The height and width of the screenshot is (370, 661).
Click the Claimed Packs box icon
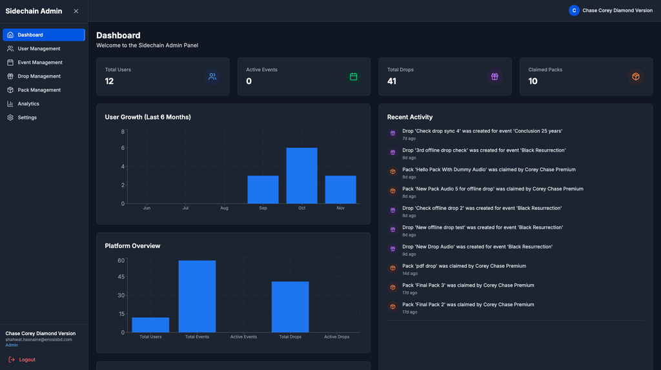click(x=636, y=76)
